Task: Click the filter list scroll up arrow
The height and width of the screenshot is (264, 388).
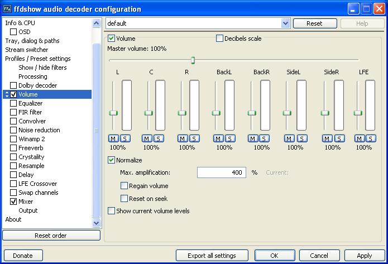Action: coord(96,23)
